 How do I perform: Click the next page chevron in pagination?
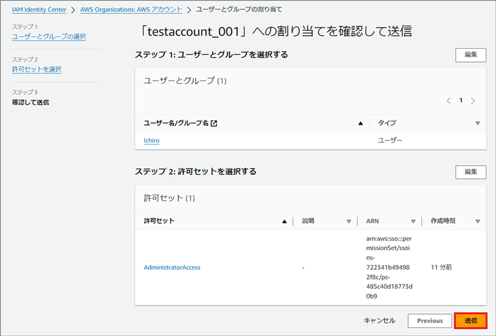pyautogui.click(x=473, y=101)
